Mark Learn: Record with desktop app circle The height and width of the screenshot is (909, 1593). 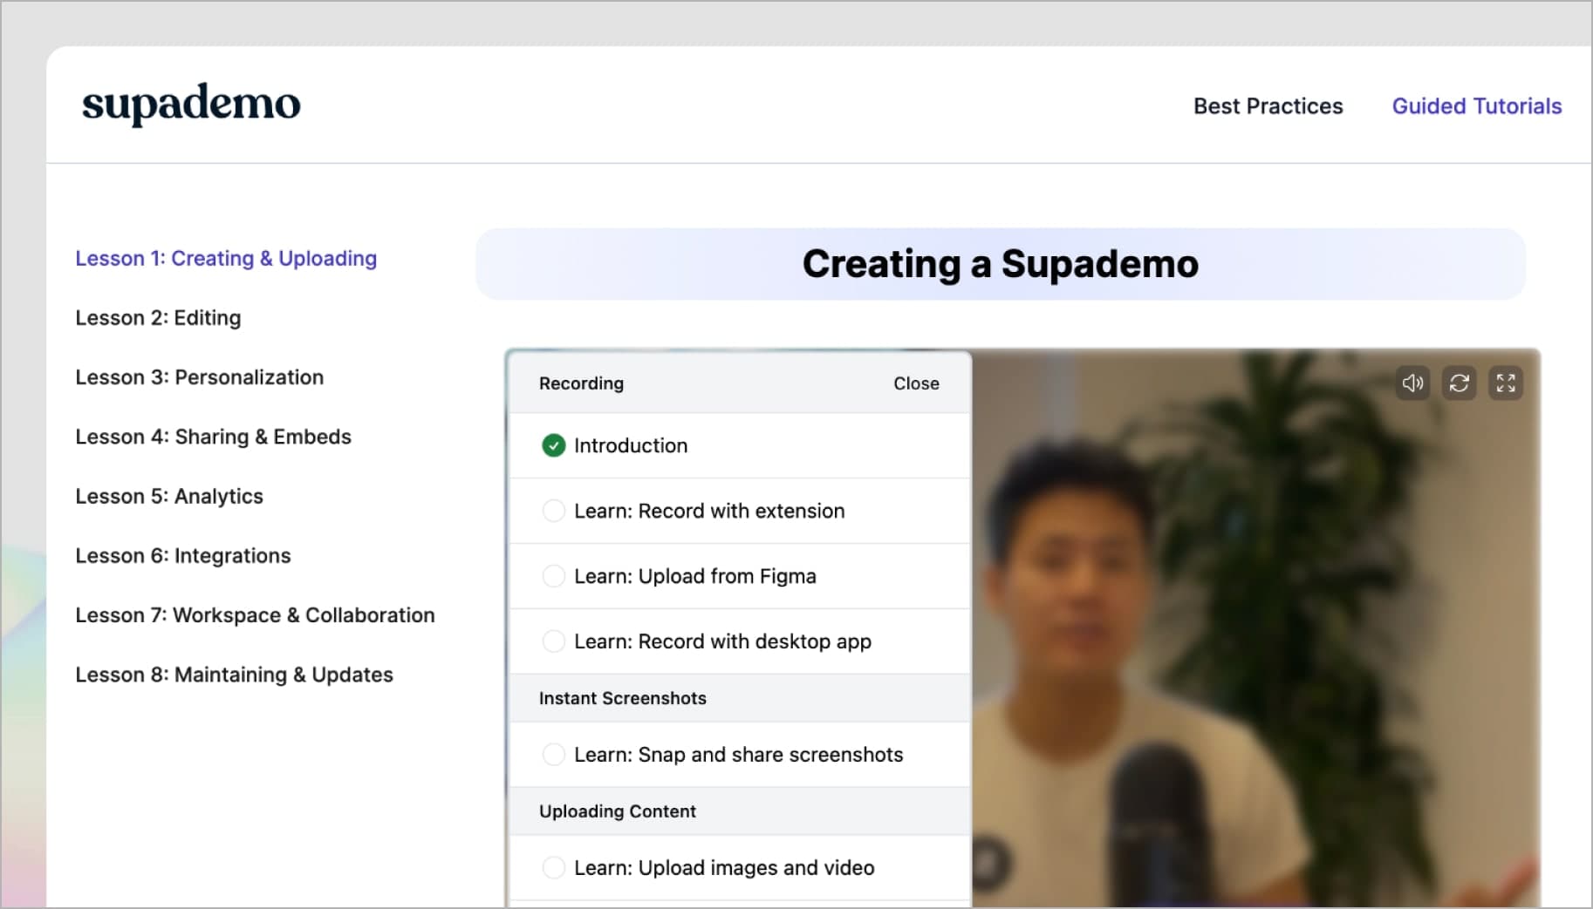[x=553, y=641]
